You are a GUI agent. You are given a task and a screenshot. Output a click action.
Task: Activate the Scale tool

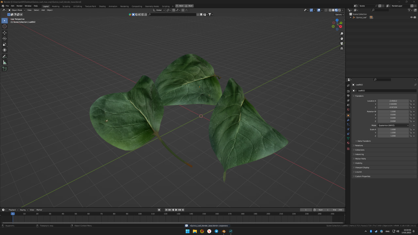(x=5, y=44)
